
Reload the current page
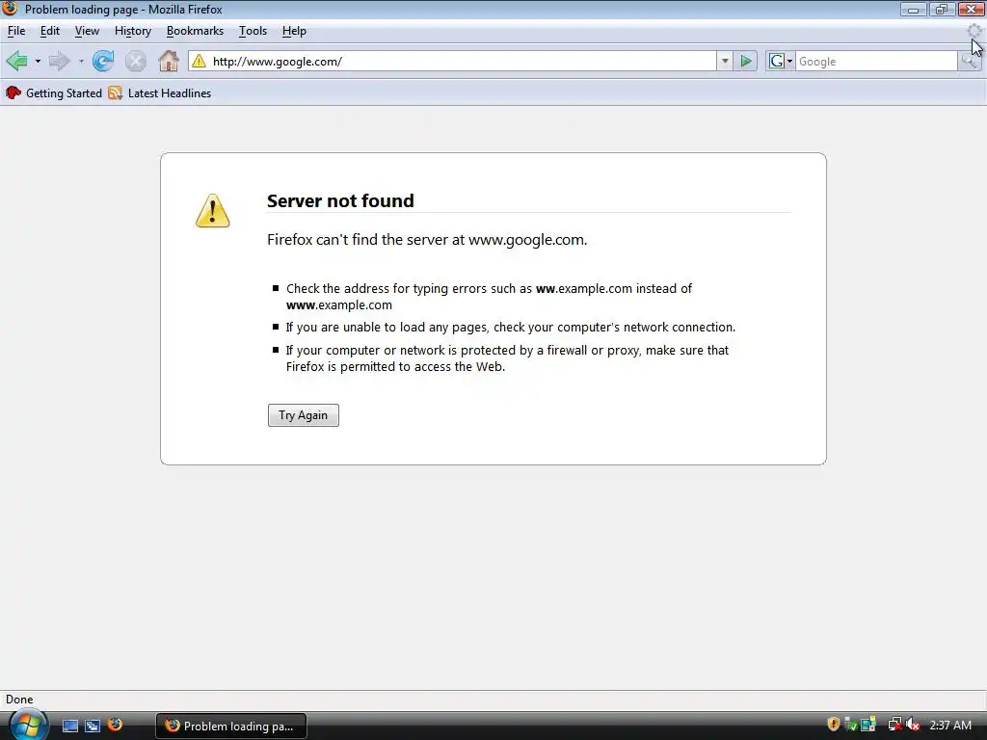(x=102, y=61)
